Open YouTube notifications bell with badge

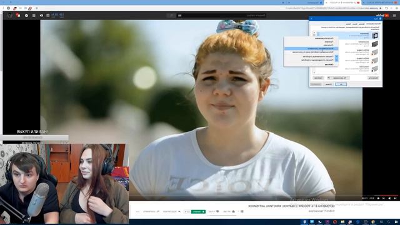click(18, 15)
